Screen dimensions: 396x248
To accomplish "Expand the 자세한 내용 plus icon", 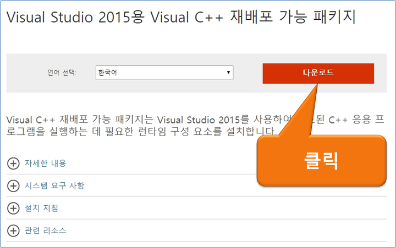I will [x=13, y=164].
